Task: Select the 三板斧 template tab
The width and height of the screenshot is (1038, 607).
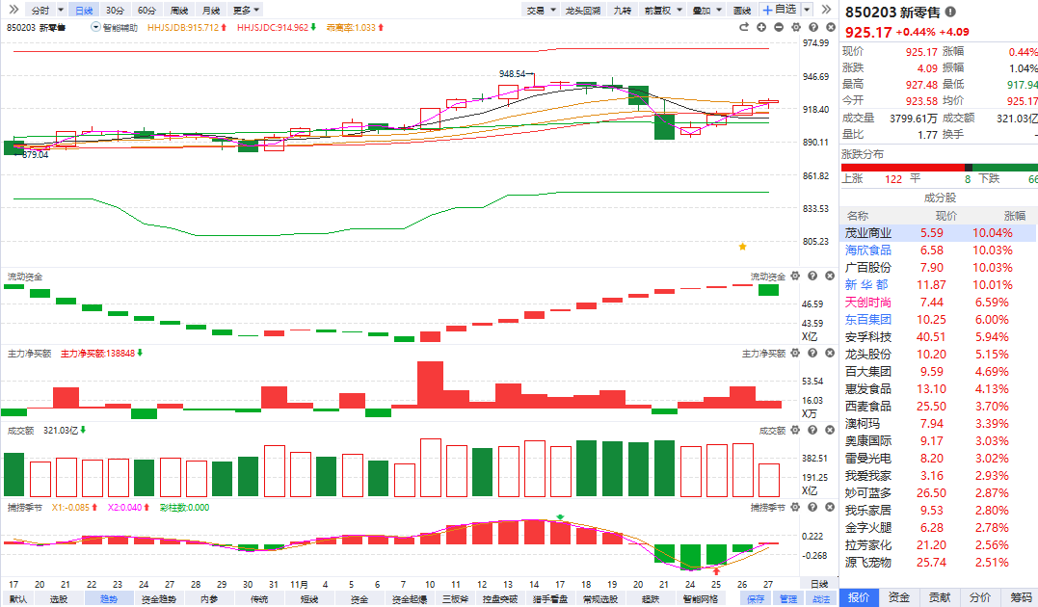Action: click(456, 599)
